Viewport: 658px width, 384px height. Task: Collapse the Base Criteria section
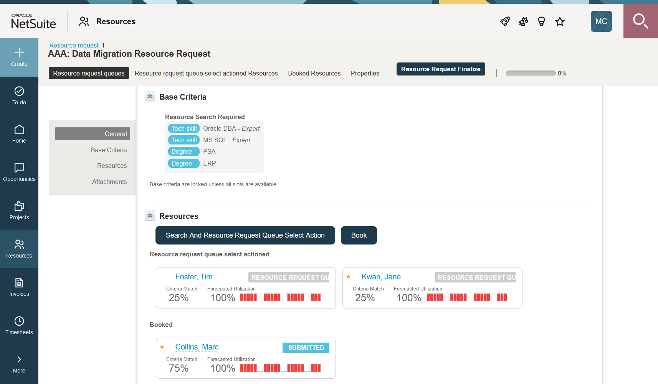click(x=150, y=97)
